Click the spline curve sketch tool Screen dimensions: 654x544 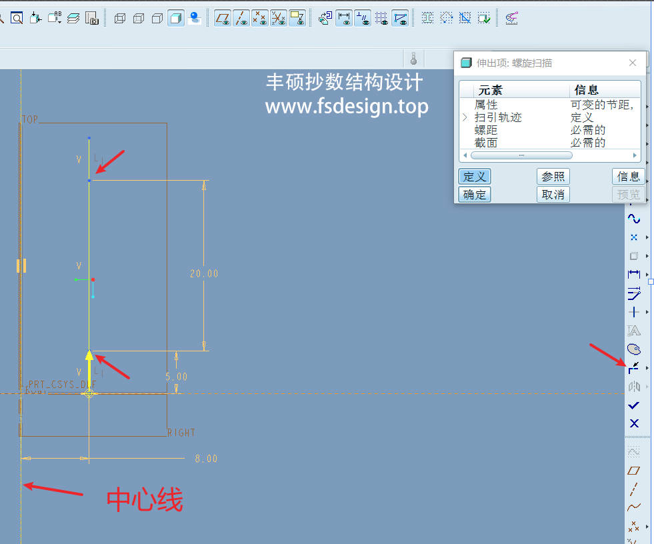click(x=634, y=219)
